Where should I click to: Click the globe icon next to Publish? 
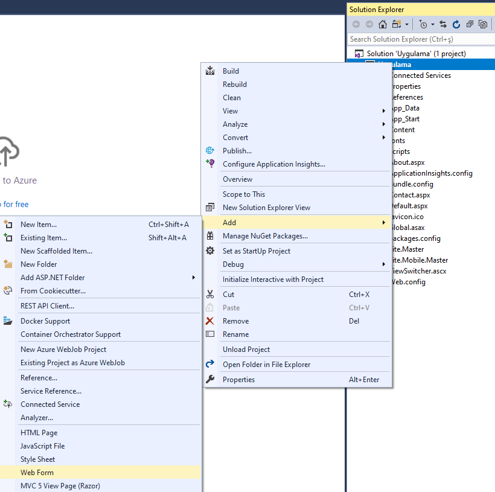[209, 150]
